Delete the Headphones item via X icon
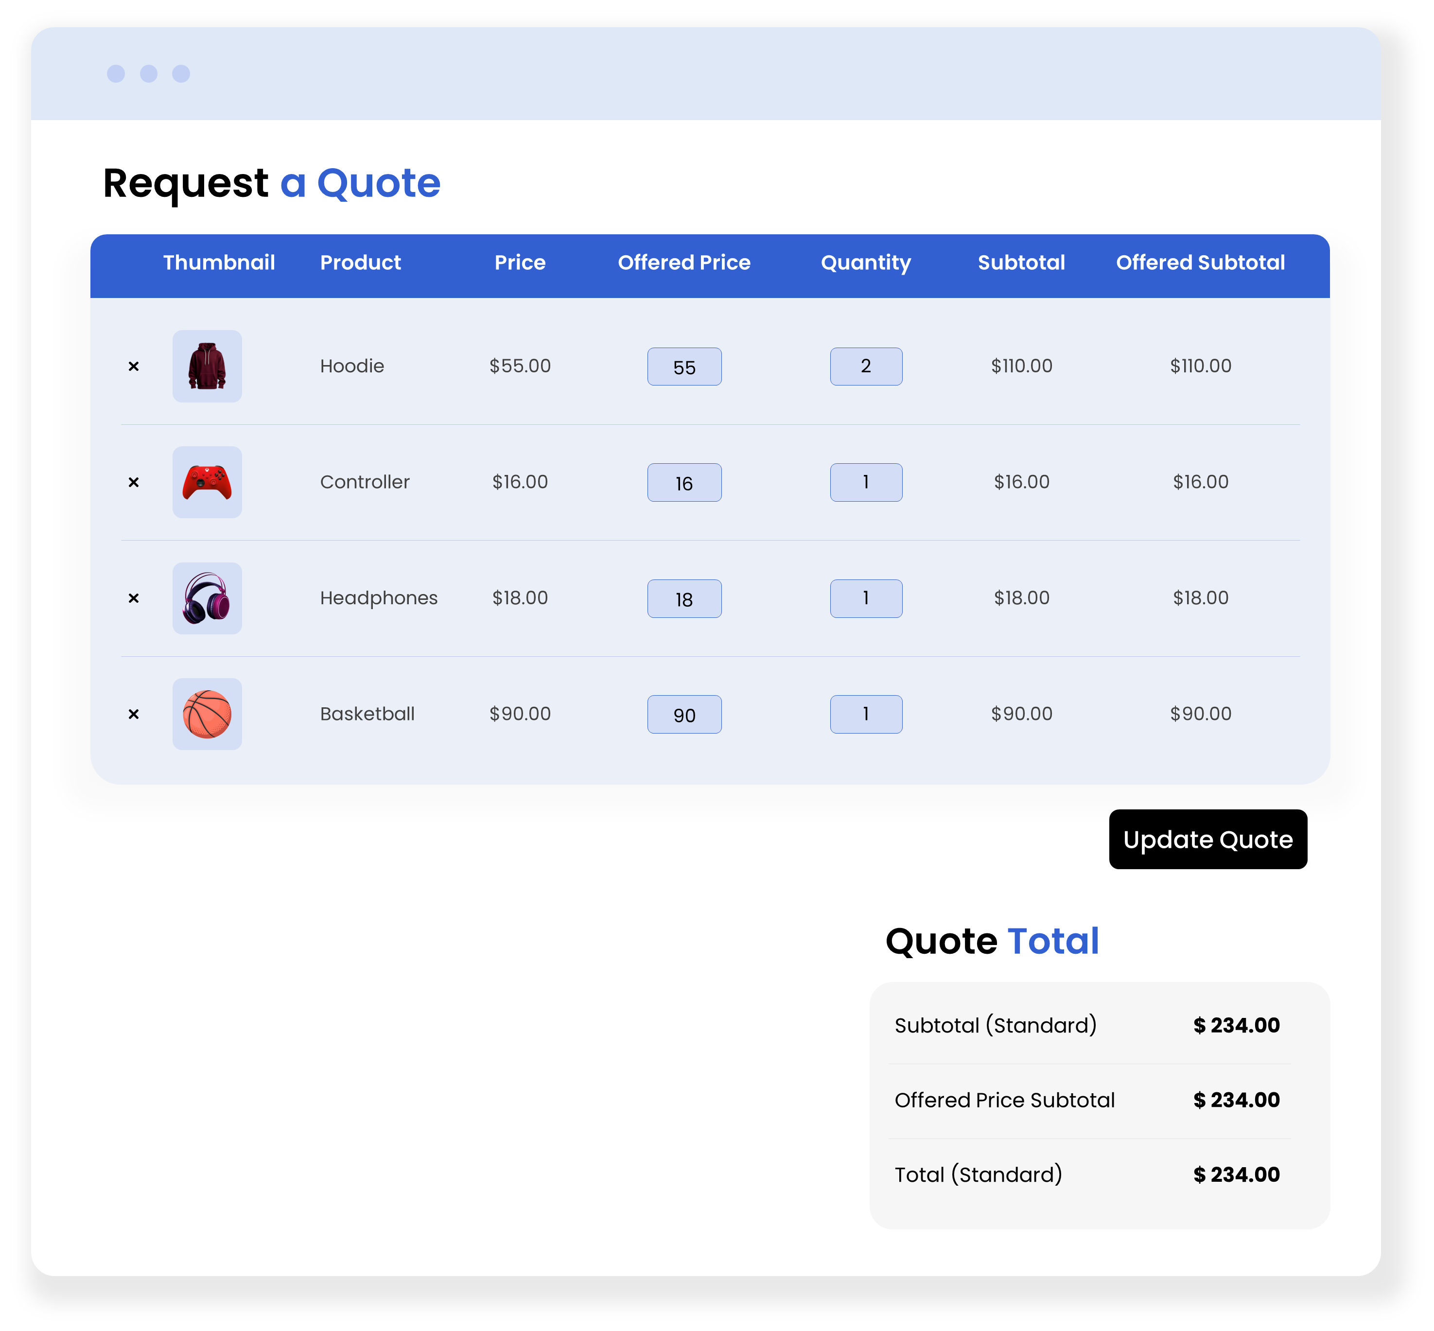 pyautogui.click(x=133, y=598)
